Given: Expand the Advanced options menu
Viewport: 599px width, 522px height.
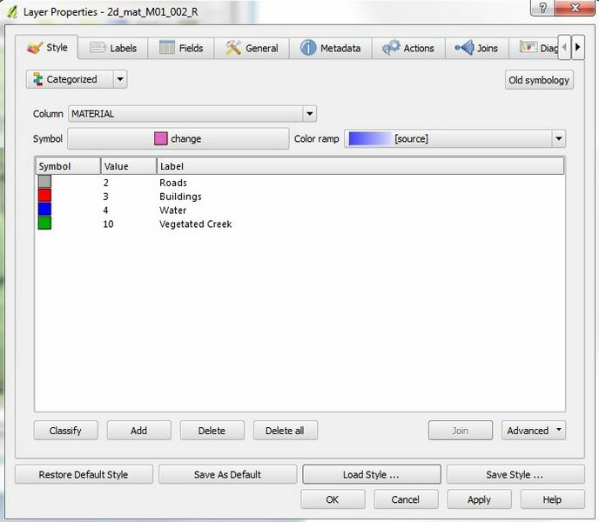Looking at the screenshot, I should pos(534,431).
